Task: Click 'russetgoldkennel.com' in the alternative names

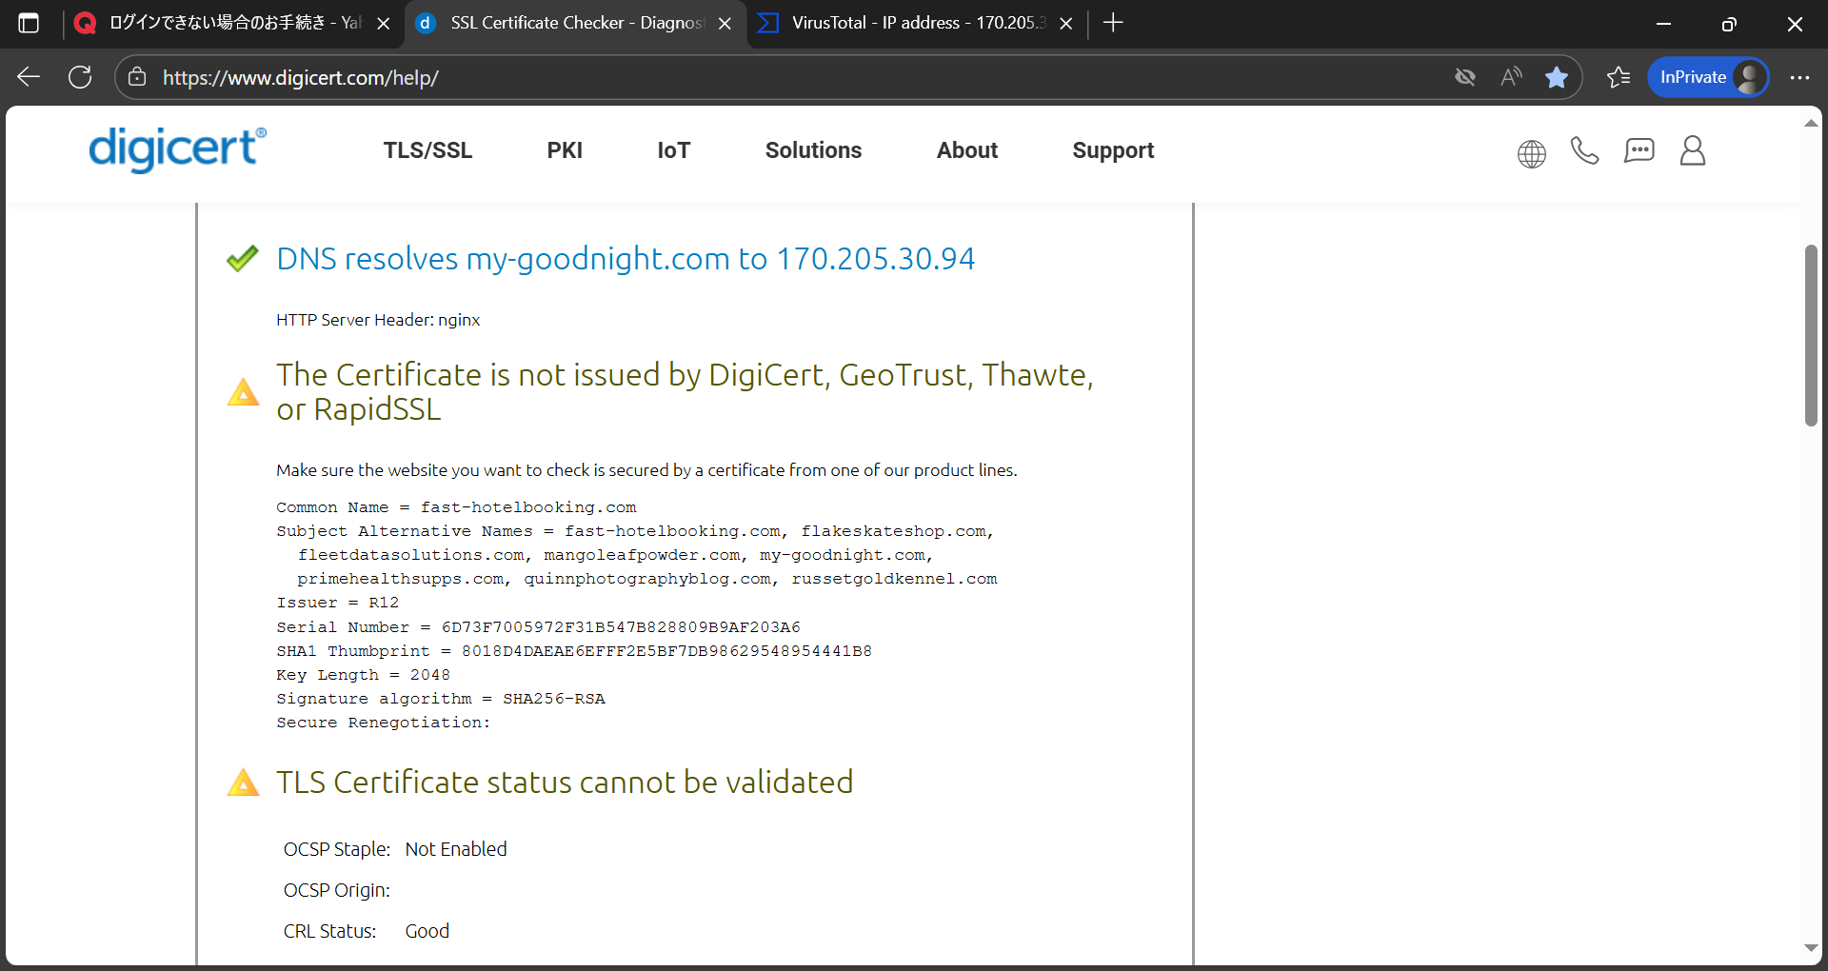Action: pyautogui.click(x=894, y=579)
